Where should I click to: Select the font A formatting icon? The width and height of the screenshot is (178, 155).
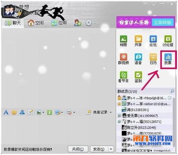[x=6, y=112]
